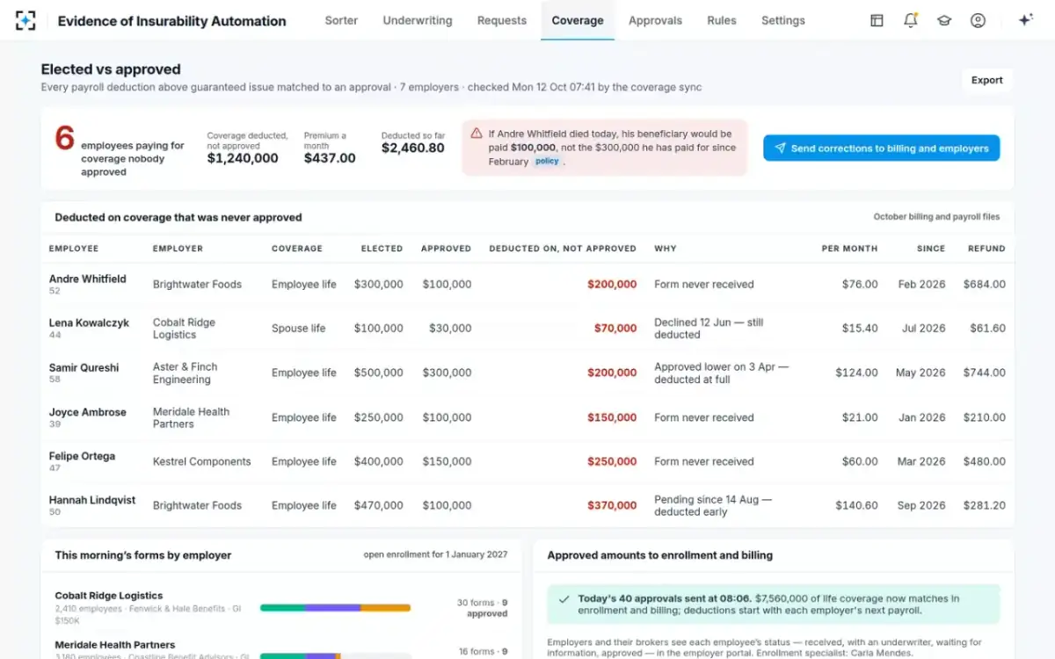Sort by the Refund column header

click(986, 249)
